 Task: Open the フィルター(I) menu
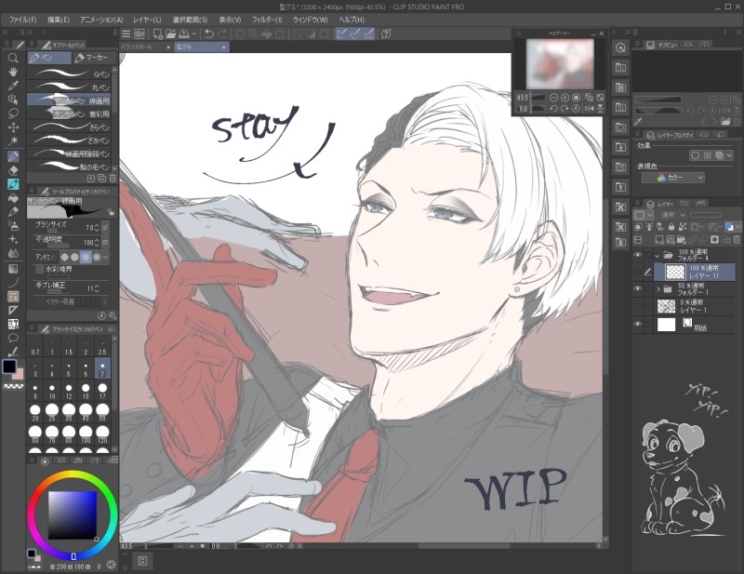click(267, 20)
